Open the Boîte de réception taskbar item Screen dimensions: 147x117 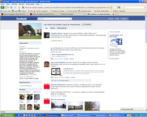tap(68, 115)
